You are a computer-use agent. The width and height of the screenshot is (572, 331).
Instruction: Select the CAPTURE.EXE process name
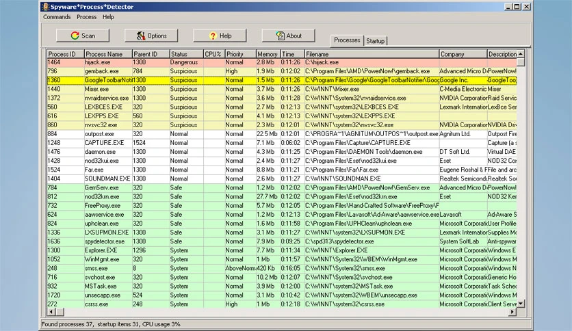104,142
